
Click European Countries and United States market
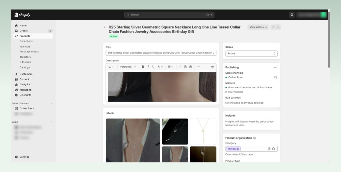pos(250,88)
